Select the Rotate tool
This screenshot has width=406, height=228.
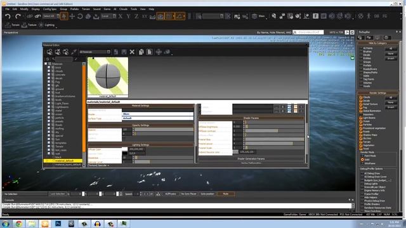click(x=80, y=16)
